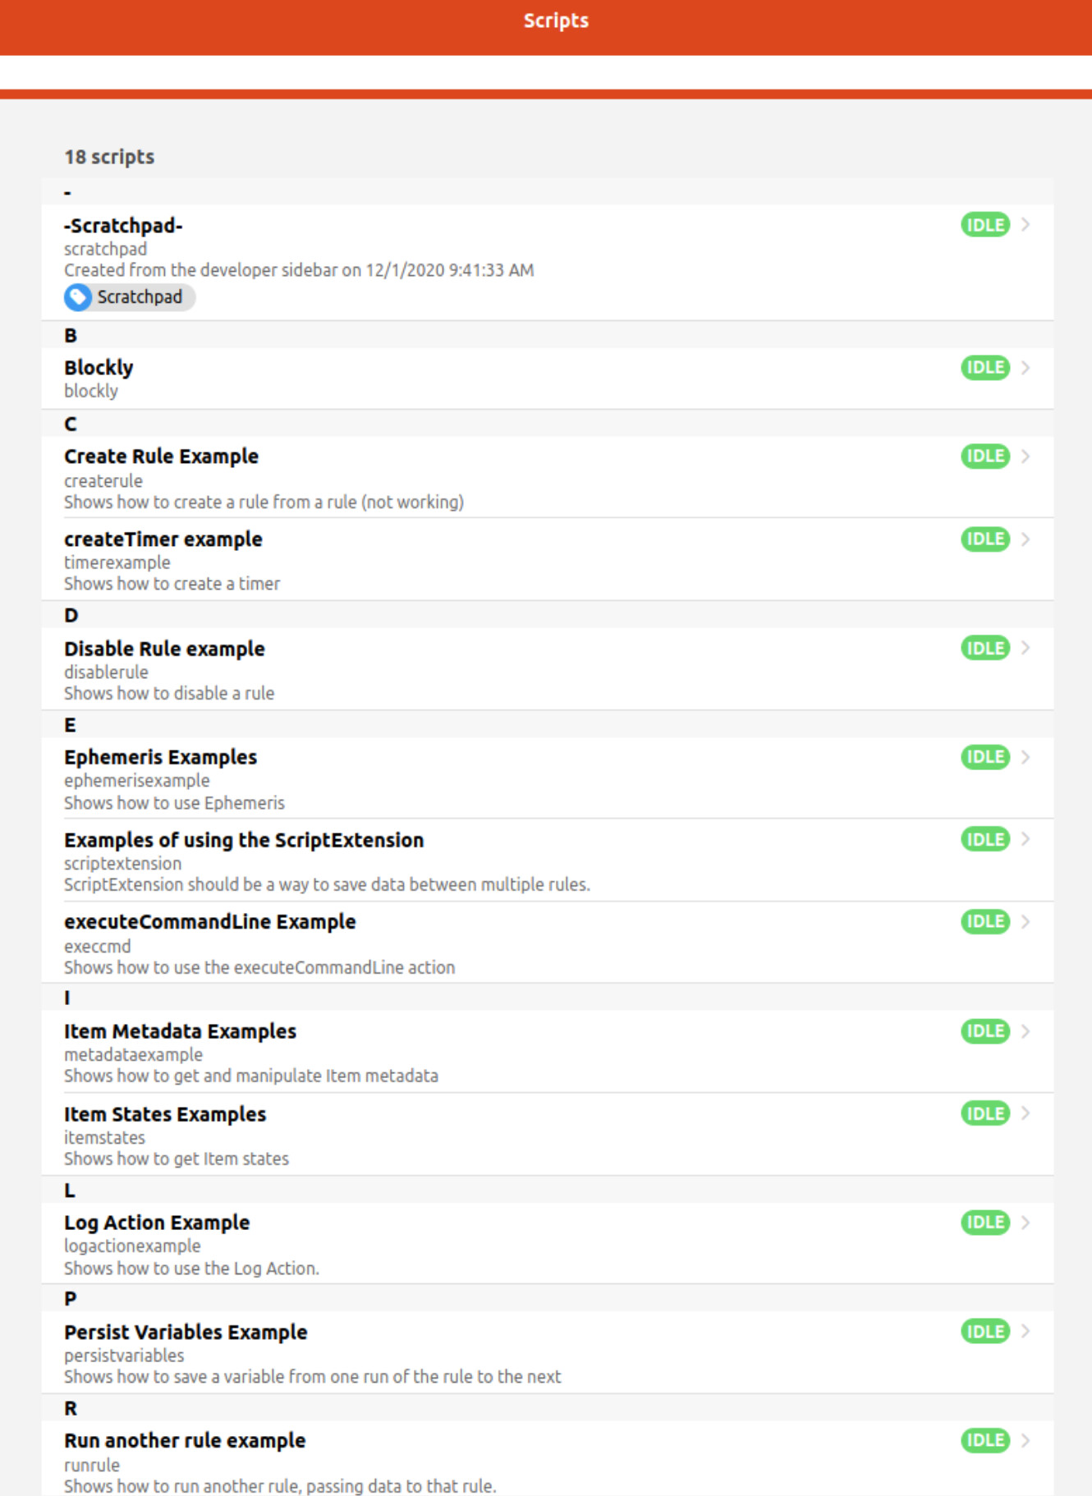Expand Disable Rule example with chevron
This screenshot has width=1092, height=1496.
(x=1025, y=649)
